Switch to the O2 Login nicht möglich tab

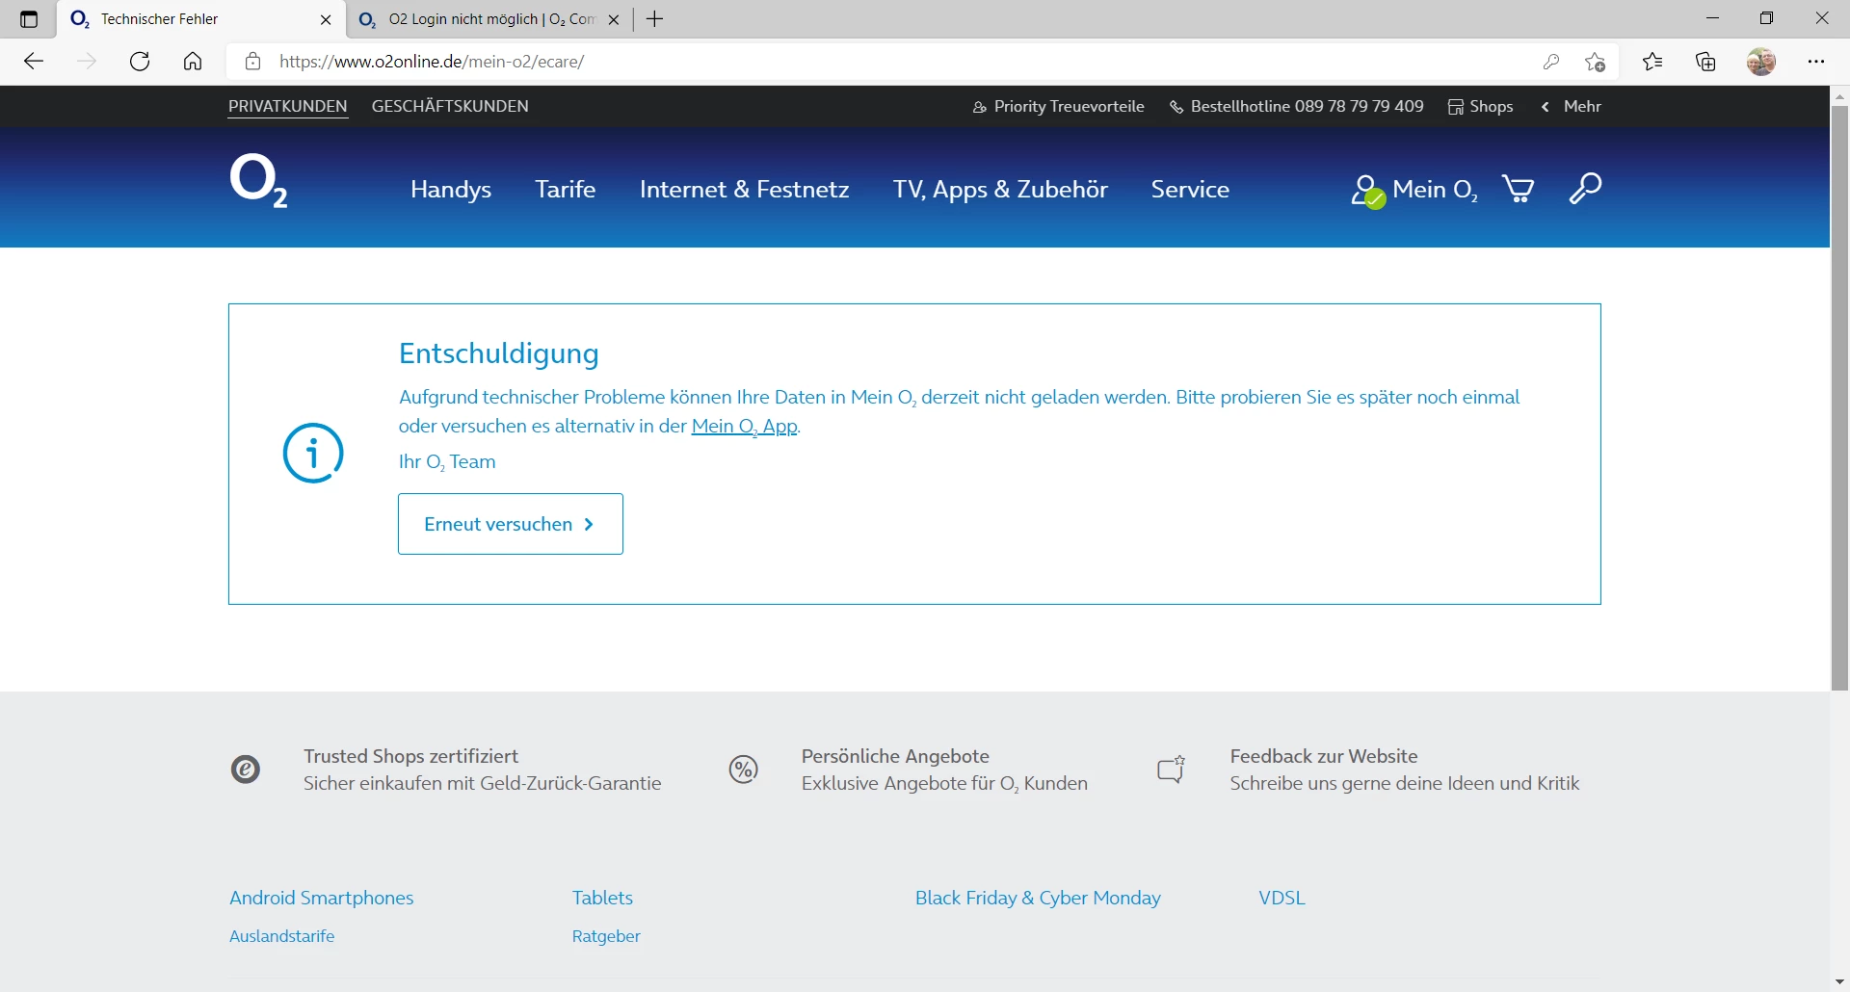point(489,19)
